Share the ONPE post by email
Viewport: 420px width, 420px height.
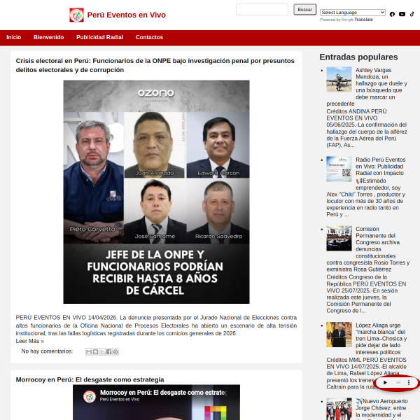point(89,351)
